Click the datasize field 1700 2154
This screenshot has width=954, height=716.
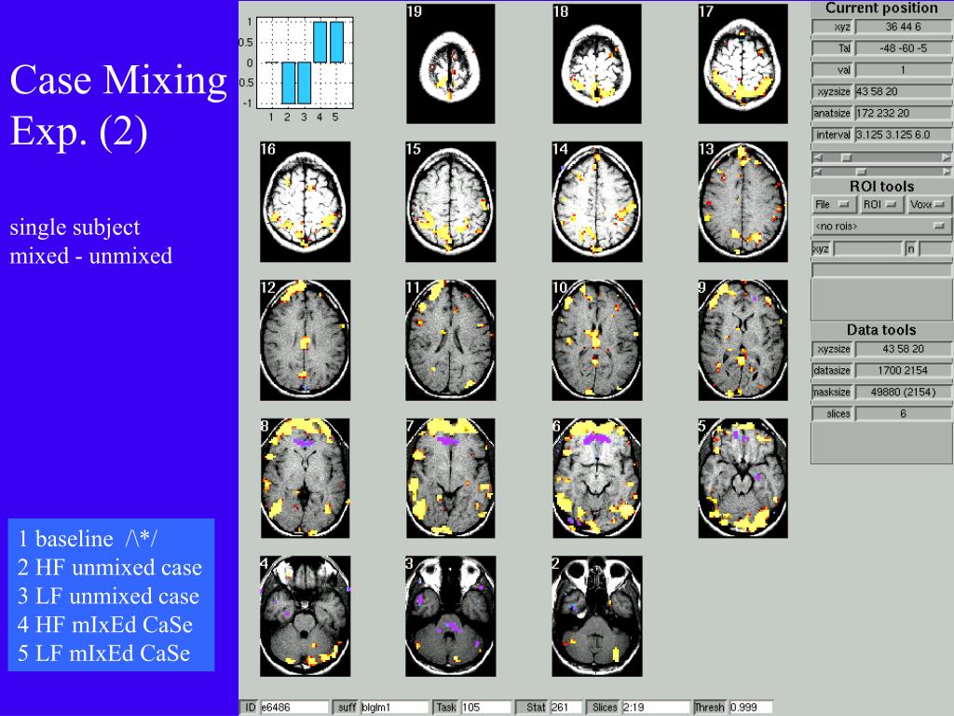[x=903, y=370]
